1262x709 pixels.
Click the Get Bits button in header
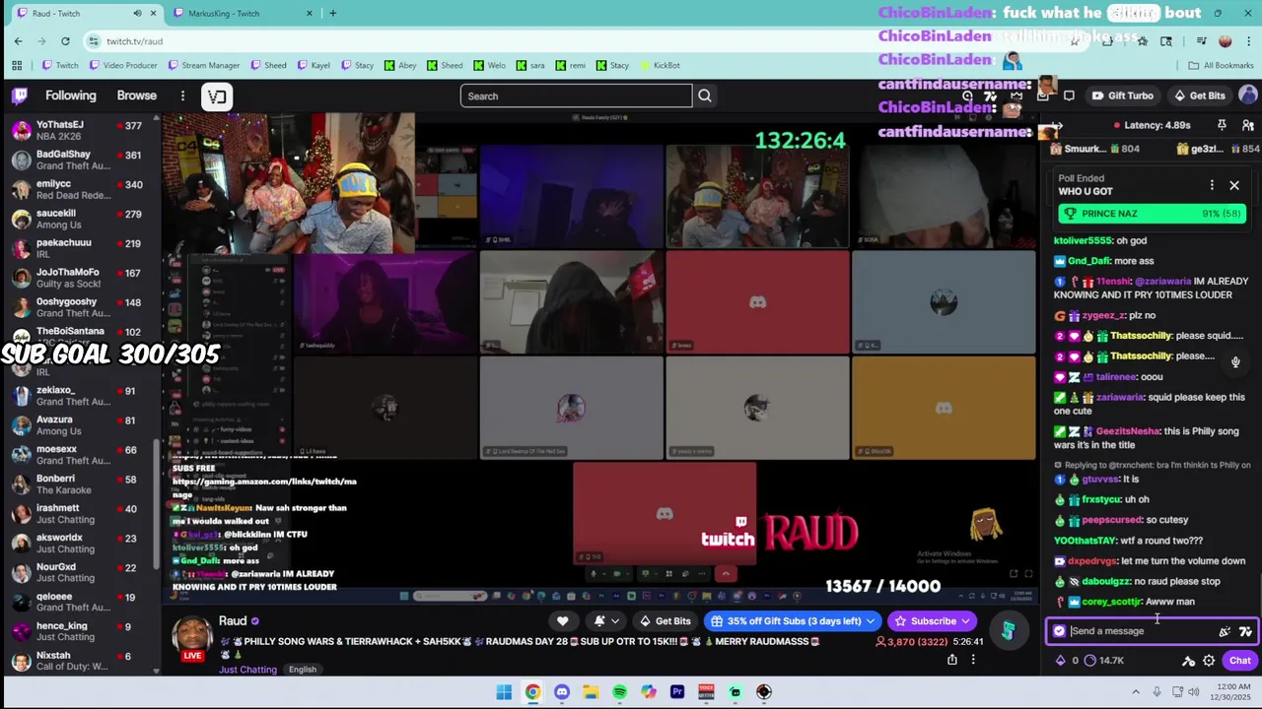click(x=1199, y=96)
